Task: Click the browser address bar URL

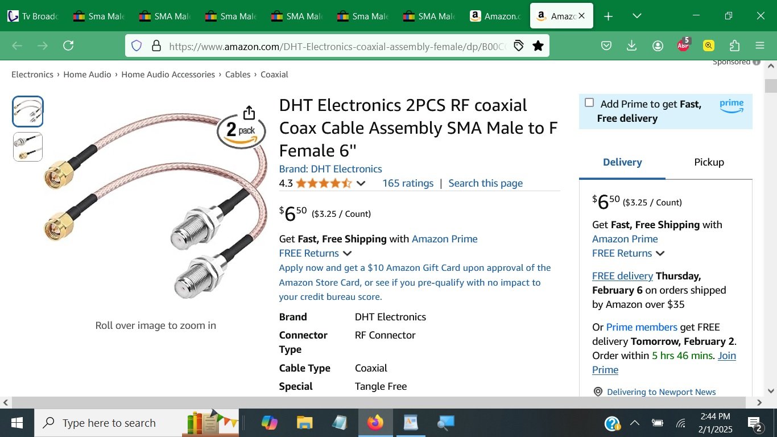Action: (337, 46)
